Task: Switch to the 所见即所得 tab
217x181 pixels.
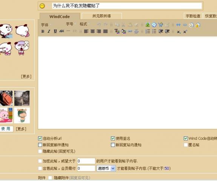Action: pyautogui.click(x=102, y=16)
